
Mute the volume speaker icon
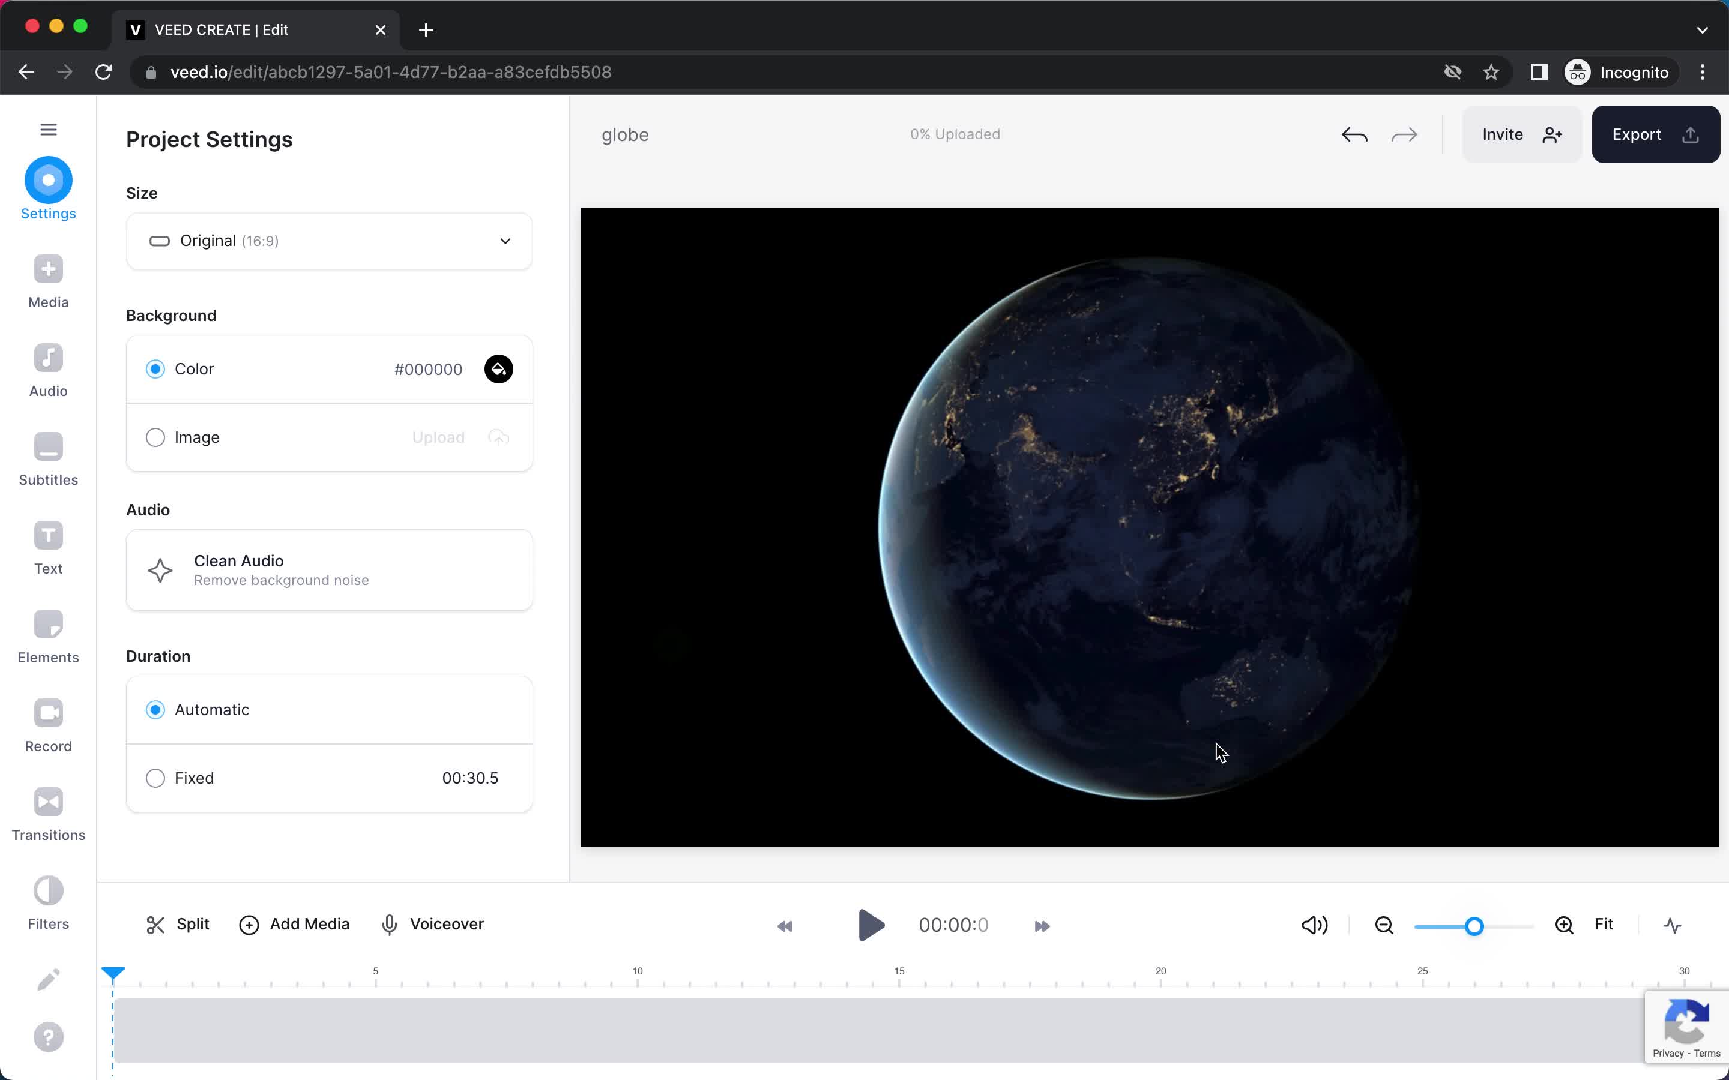click(x=1314, y=925)
